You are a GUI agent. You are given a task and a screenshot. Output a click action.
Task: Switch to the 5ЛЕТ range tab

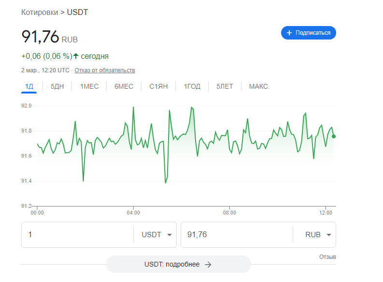click(x=225, y=86)
